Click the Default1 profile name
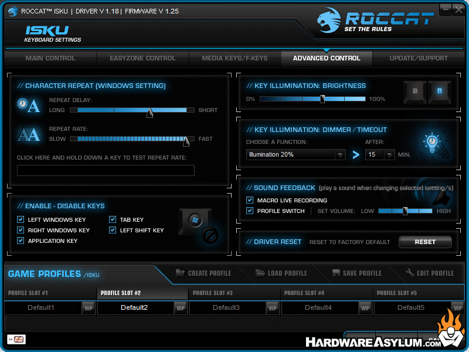The height and width of the screenshot is (352, 469). 41,307
